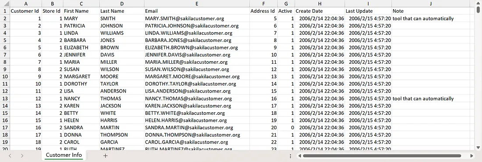Select the BARBARA first name cell
Image resolution: width=482 pixels, height=162 pixels.
81,40
